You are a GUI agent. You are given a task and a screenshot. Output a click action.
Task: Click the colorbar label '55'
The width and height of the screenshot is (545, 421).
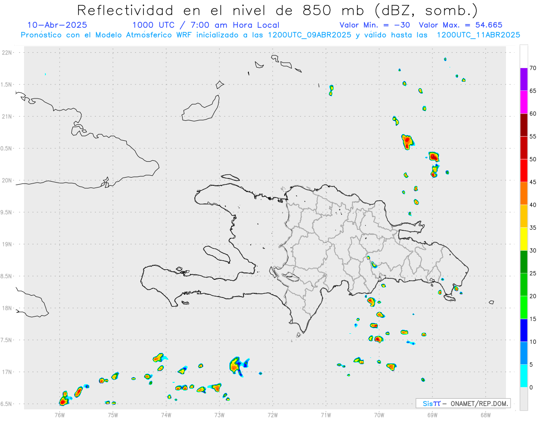(x=533, y=136)
